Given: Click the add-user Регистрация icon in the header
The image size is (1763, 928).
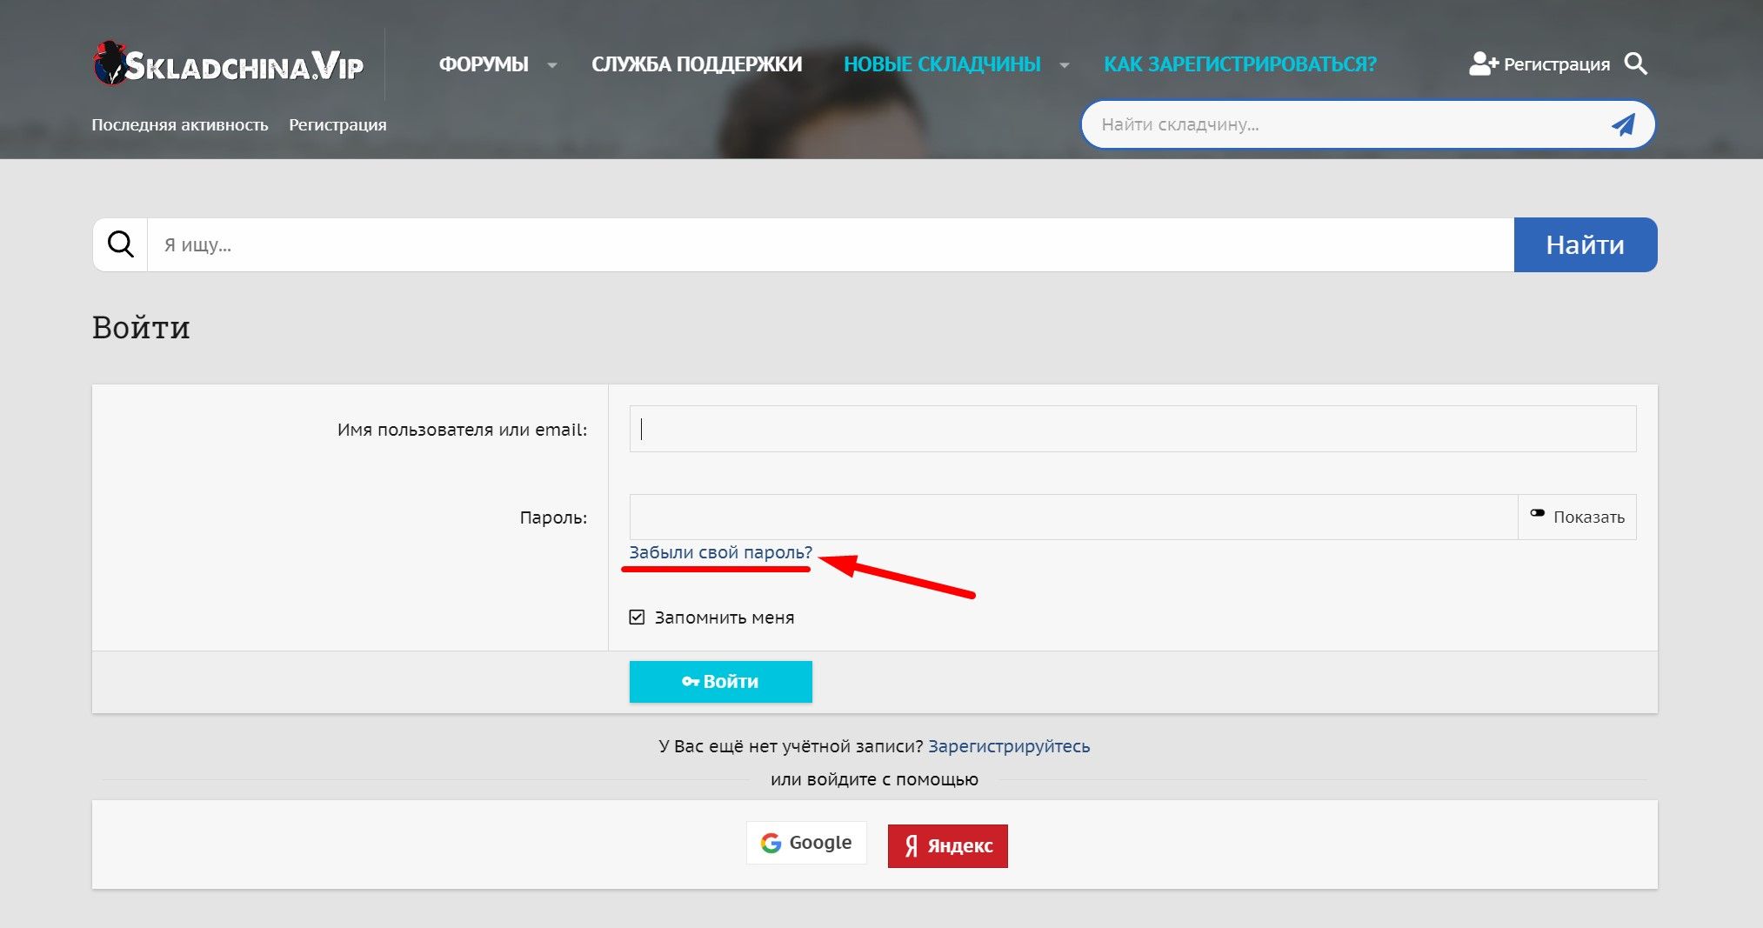Looking at the screenshot, I should tap(1483, 63).
